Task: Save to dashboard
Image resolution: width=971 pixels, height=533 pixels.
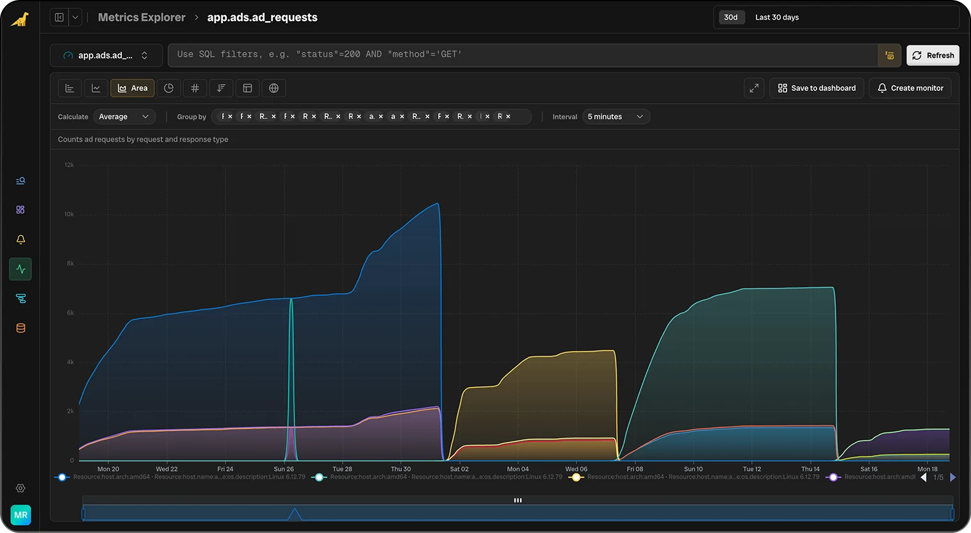Action: [x=817, y=88]
